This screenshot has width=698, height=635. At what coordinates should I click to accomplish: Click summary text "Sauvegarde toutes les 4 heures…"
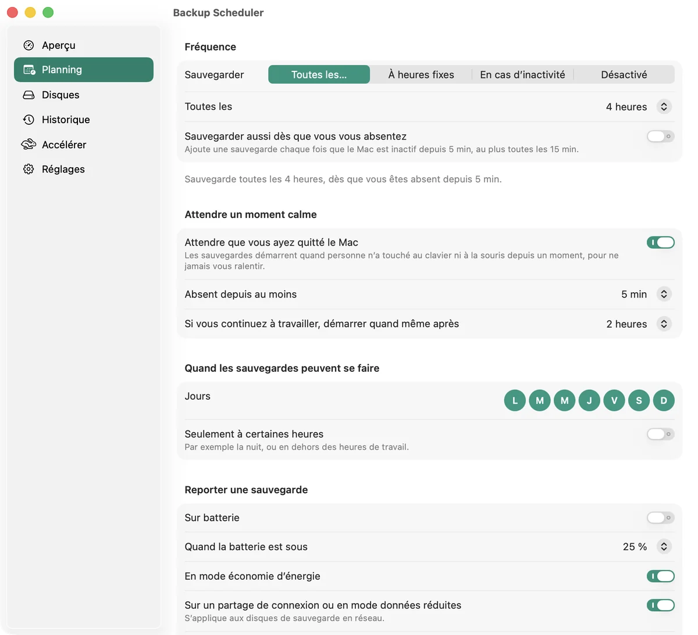pyautogui.click(x=343, y=179)
